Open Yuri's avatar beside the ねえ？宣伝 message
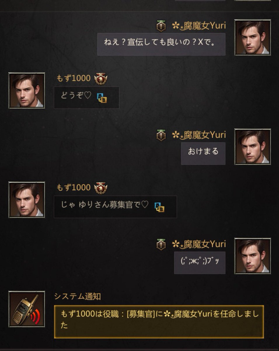Screen dimensions: 279x351 (252, 37)
